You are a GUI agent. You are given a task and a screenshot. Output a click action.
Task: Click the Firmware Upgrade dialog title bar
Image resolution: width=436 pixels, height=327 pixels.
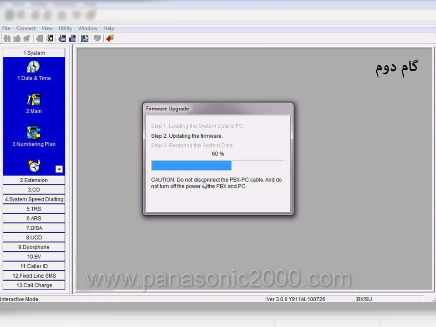218,109
